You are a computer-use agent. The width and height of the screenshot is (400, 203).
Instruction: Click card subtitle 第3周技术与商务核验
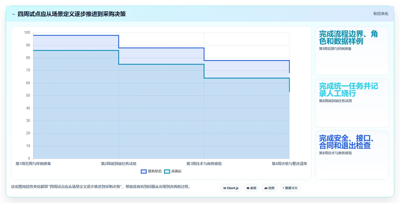pyautogui.click(x=335, y=153)
